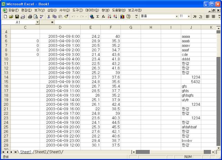This screenshot has width=222, height=160.
Task: Click the Copy icon in toolbar
Action: click(55, 16)
